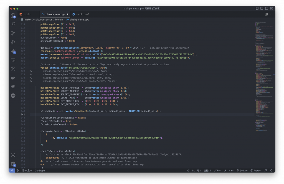Viewport: 284px width, 184px height.
Task: Open the Search view icon
Action: pos(13,24)
